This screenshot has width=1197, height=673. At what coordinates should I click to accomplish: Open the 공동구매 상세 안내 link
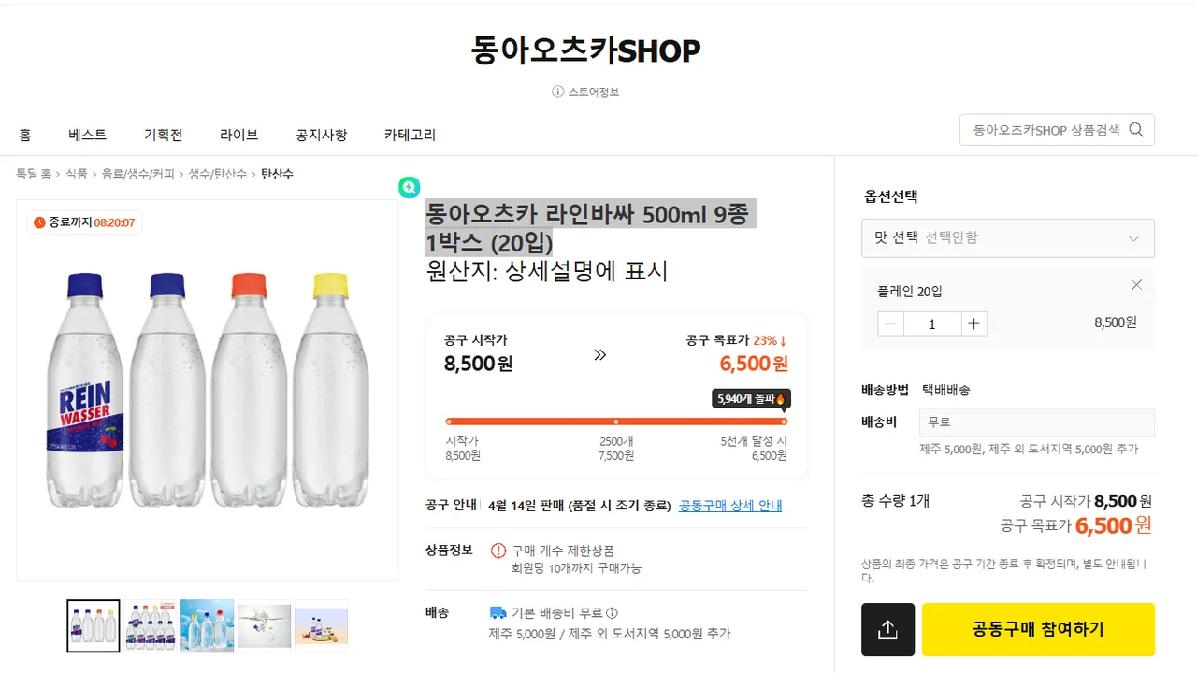tap(730, 506)
